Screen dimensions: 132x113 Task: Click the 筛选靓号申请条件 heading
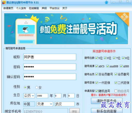[104, 51]
